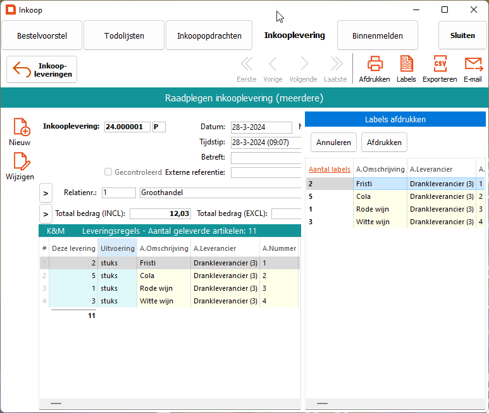Screen dimensions: 489x413
Task: Click the Externe referentie input field
Action: pos(266,173)
